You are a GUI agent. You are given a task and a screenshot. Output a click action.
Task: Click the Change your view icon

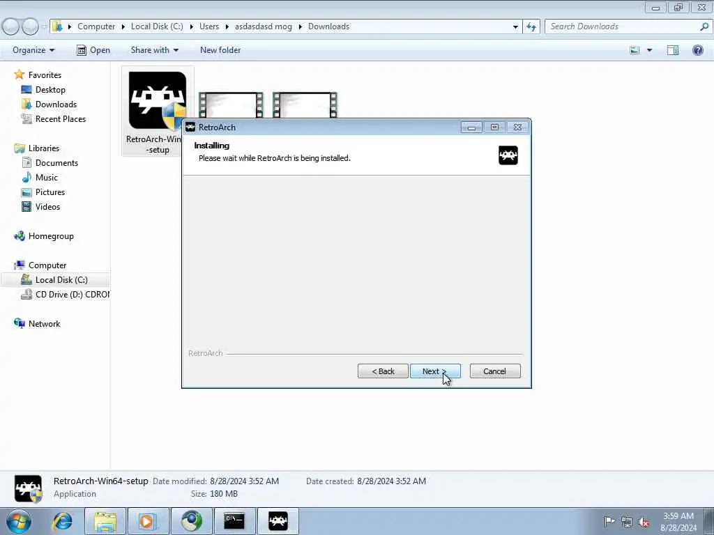[635, 50]
